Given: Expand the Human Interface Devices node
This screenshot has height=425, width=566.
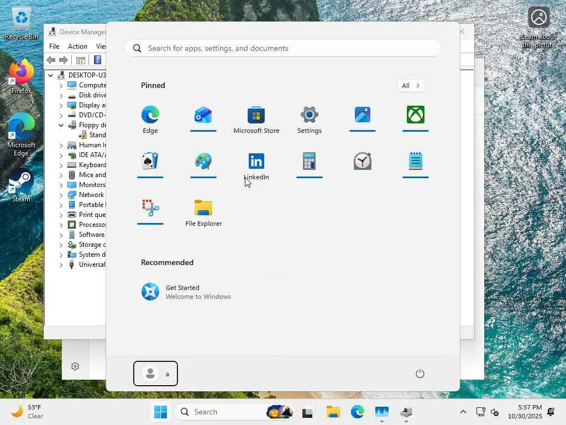Looking at the screenshot, I should click(x=61, y=146).
